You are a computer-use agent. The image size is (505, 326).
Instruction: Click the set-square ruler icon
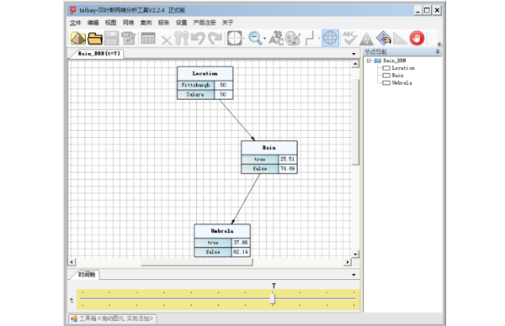tap(400, 39)
